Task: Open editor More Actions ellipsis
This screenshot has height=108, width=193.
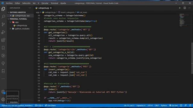Action: coord(189,8)
